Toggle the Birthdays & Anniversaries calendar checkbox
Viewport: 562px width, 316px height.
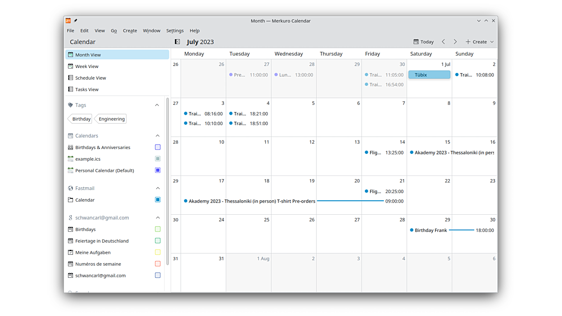(x=158, y=147)
